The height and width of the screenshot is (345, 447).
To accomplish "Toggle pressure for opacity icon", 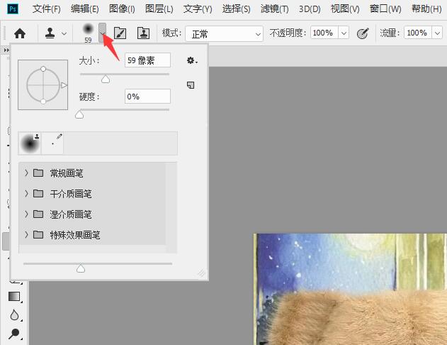I will point(363,33).
